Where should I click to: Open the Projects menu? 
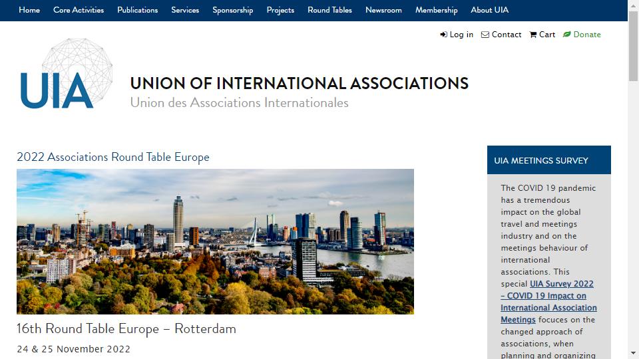(x=280, y=10)
